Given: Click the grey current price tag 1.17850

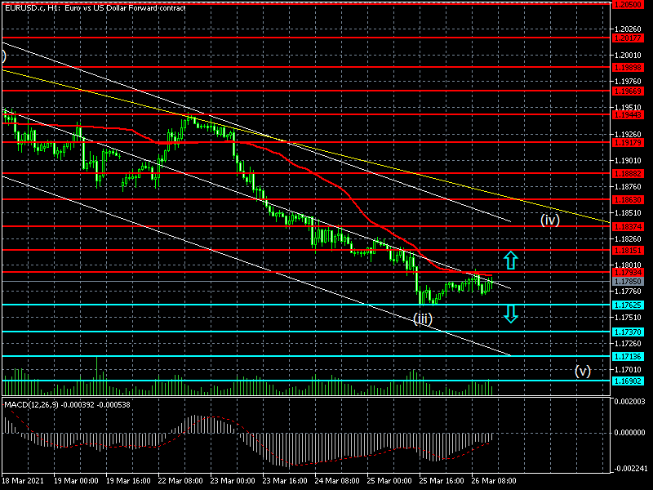Looking at the screenshot, I should point(627,281).
